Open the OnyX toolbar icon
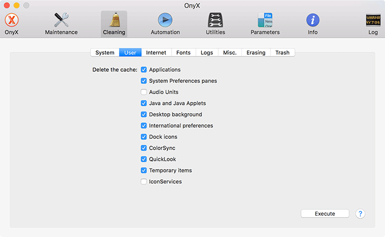The image size is (385, 237). click(x=12, y=20)
